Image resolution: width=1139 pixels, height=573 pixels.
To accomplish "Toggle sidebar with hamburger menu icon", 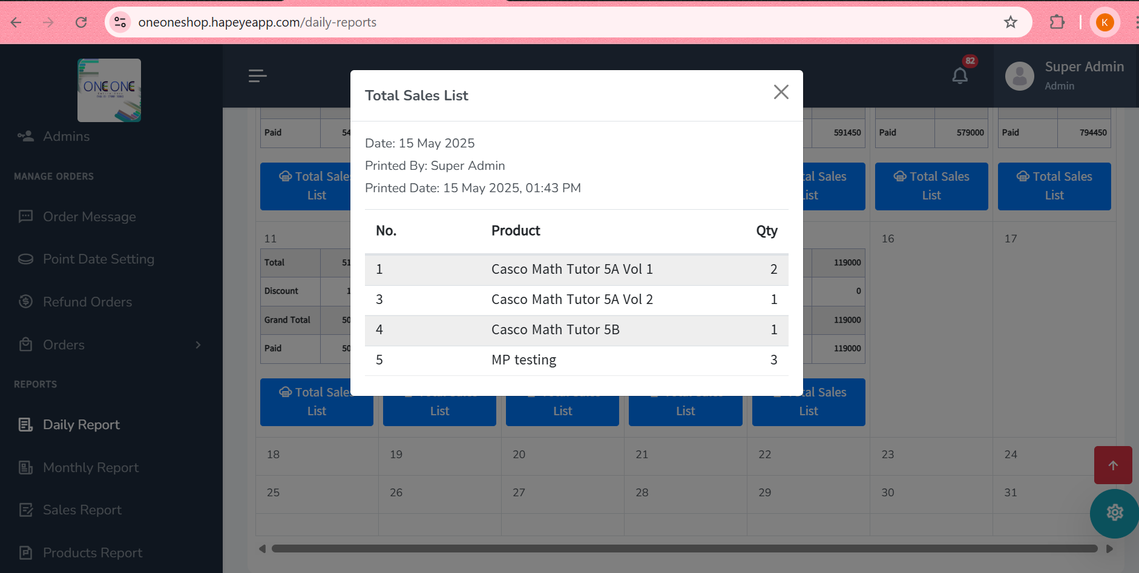I will [x=257, y=76].
